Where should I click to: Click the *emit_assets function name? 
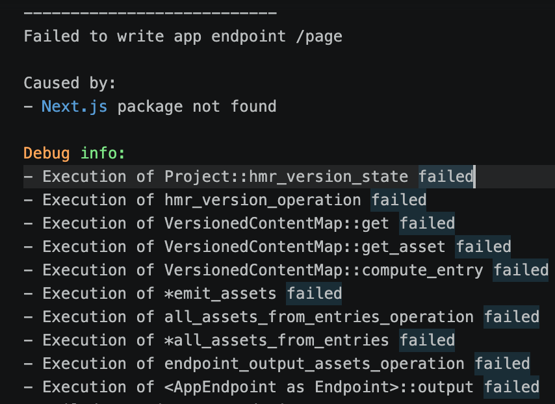click(x=220, y=294)
